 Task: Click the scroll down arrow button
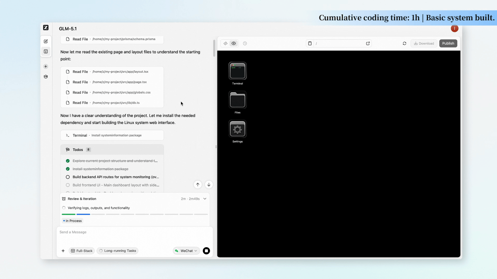[209, 185]
